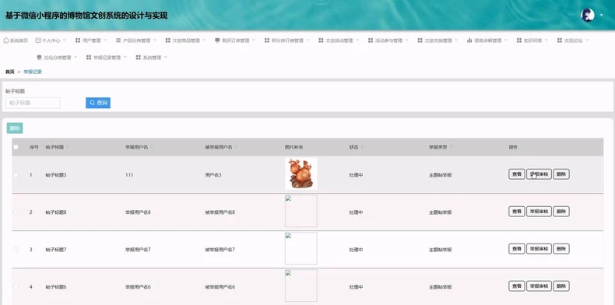Click 删除 for row 帖子标题3
The width and height of the screenshot is (615, 305).
pos(561,174)
